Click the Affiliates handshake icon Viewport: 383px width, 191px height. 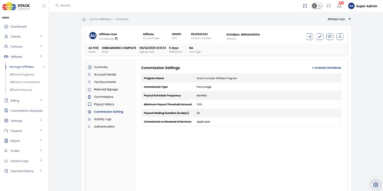(6, 57)
